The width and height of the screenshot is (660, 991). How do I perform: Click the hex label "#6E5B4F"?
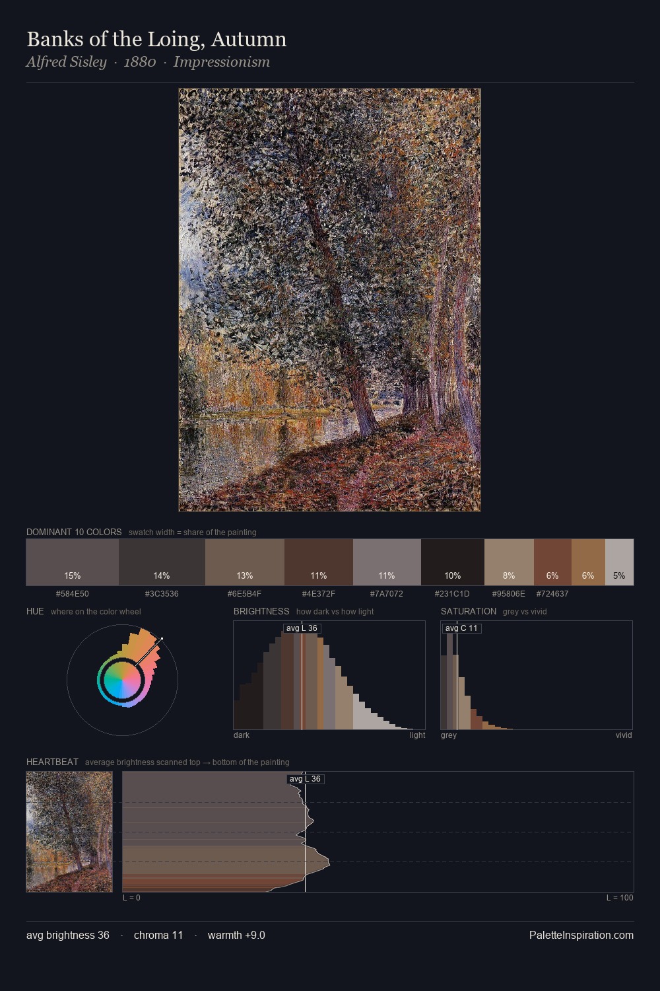(245, 594)
